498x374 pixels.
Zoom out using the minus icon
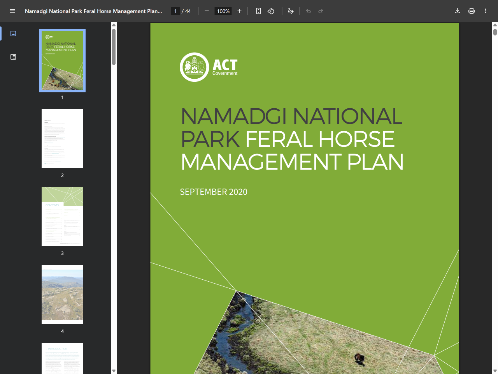tap(207, 11)
